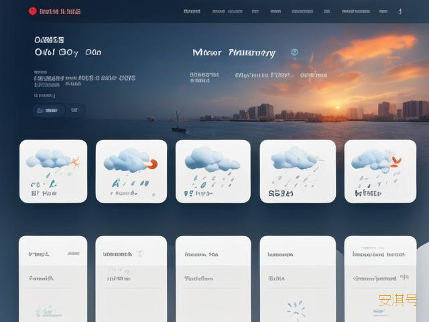The height and width of the screenshot is (322, 429).
Task: Click the red heart logo icon
Action: [x=32, y=11]
